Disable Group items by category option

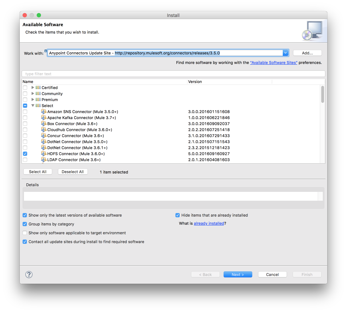[x=25, y=224]
